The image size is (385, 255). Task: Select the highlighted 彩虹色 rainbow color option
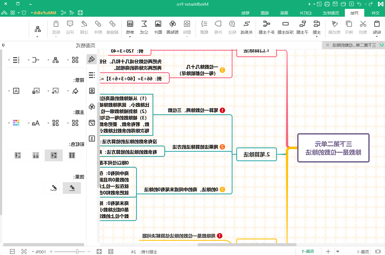[x=54, y=155]
